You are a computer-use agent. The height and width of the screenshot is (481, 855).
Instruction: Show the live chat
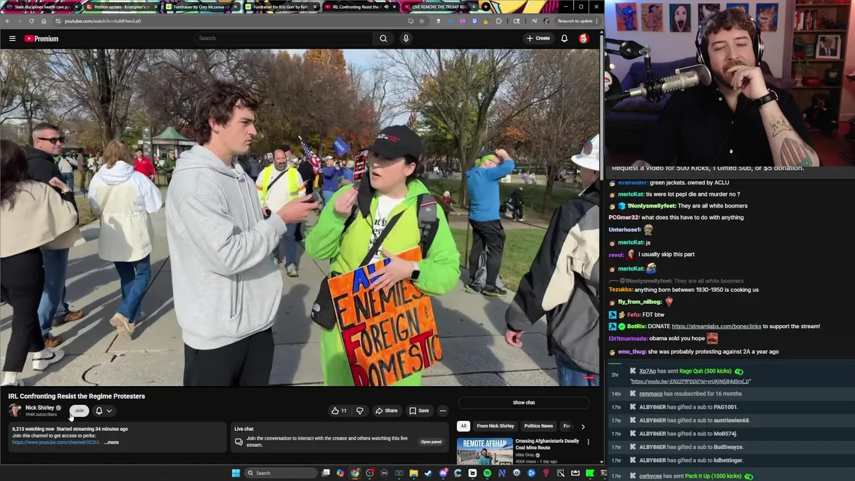point(524,402)
